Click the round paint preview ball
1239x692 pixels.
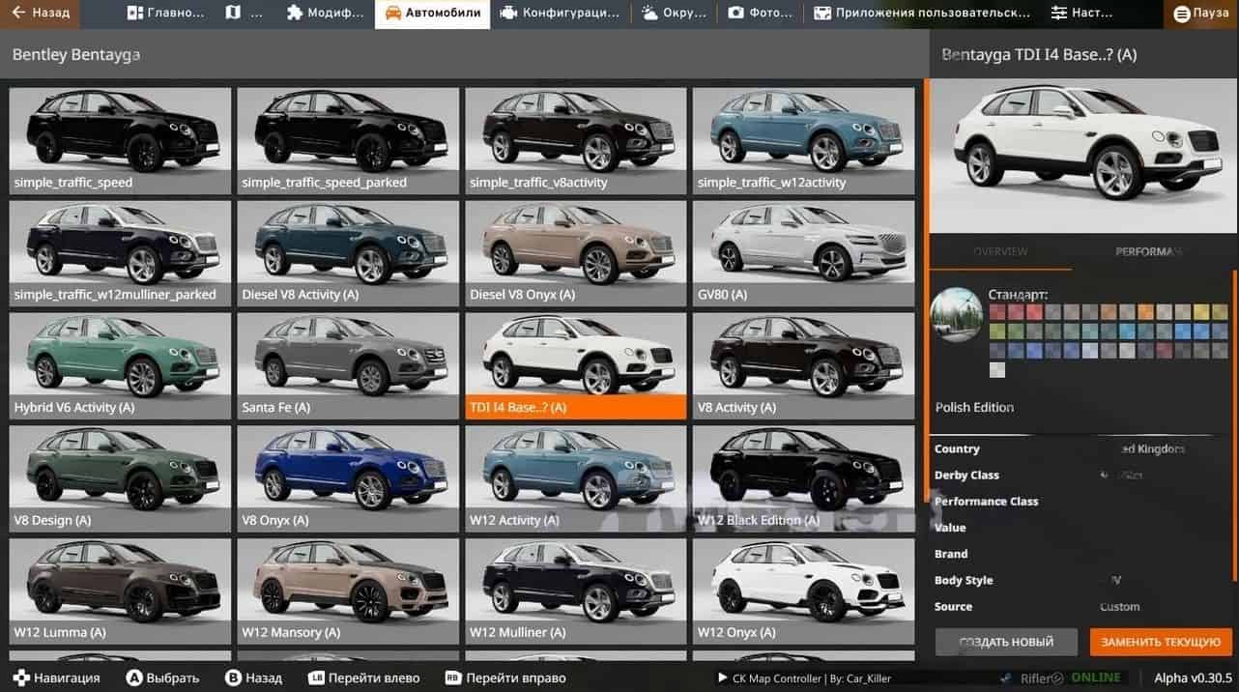click(956, 314)
